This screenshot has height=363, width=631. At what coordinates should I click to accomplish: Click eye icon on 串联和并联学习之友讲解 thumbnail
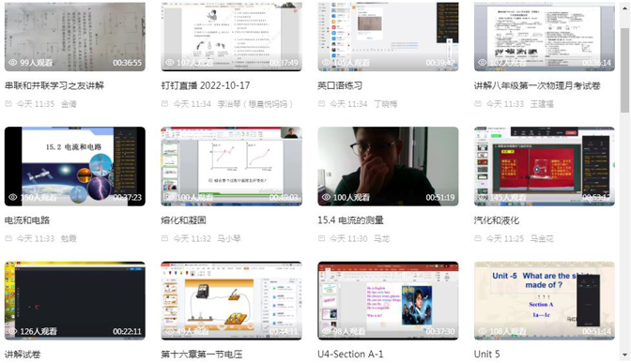pyautogui.click(x=13, y=63)
